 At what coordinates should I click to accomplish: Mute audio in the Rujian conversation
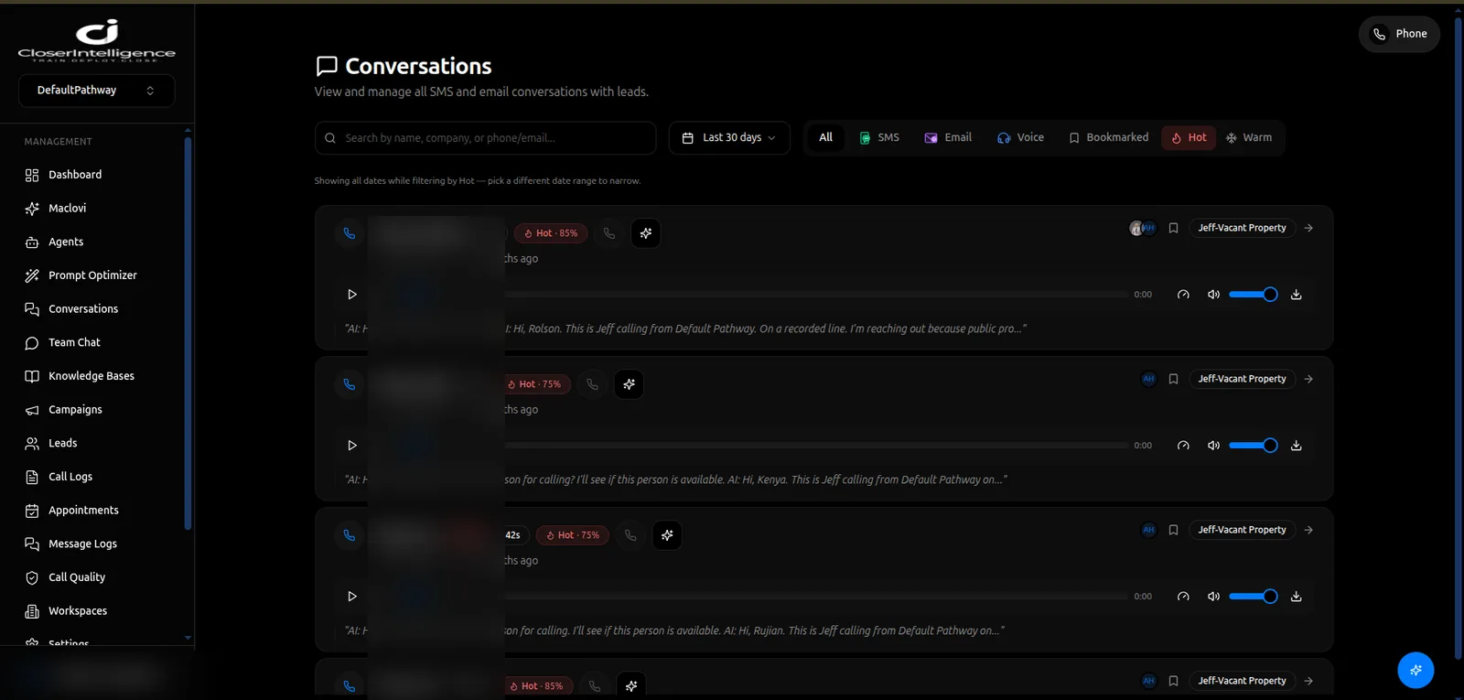1213,597
